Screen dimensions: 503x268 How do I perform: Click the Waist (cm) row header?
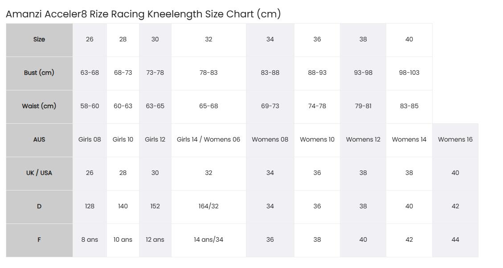pyautogui.click(x=39, y=106)
